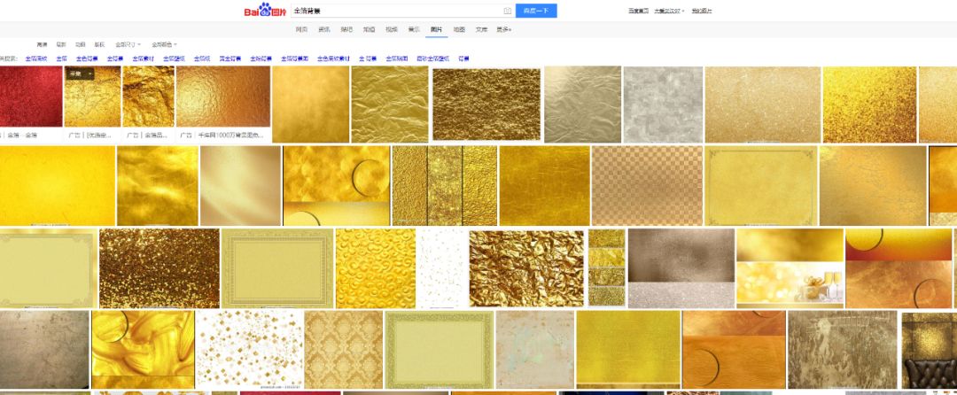Open the white thumbnail with tiny gold specks

442,268
